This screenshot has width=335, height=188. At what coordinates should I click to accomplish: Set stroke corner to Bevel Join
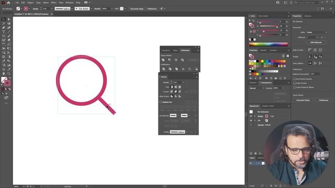point(180,92)
